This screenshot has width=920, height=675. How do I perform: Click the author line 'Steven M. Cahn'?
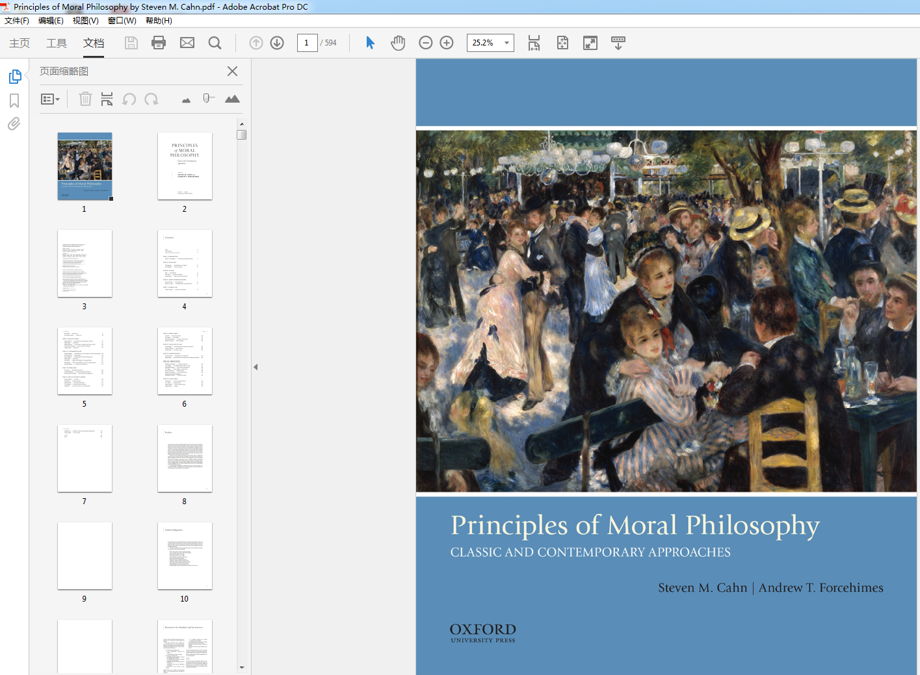[703, 587]
